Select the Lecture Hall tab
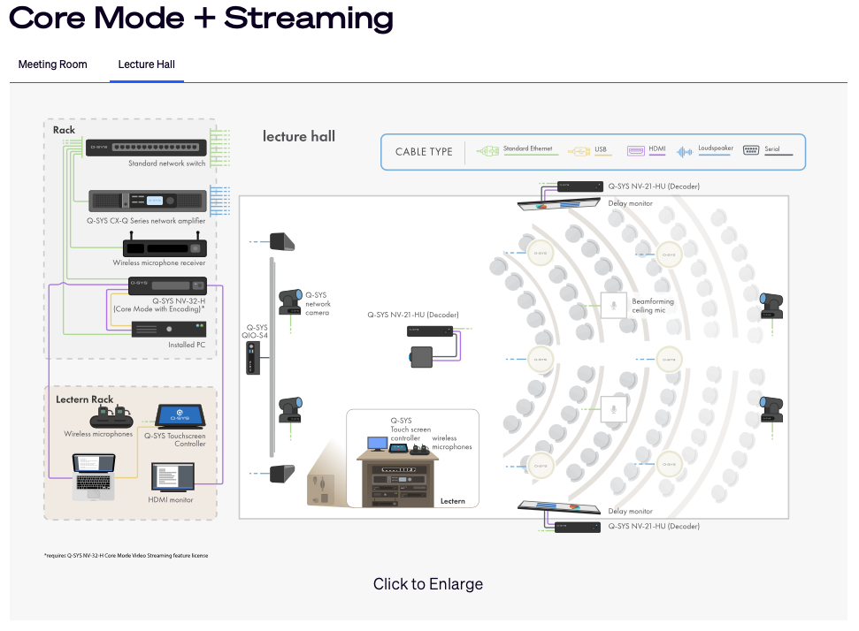 tap(146, 65)
